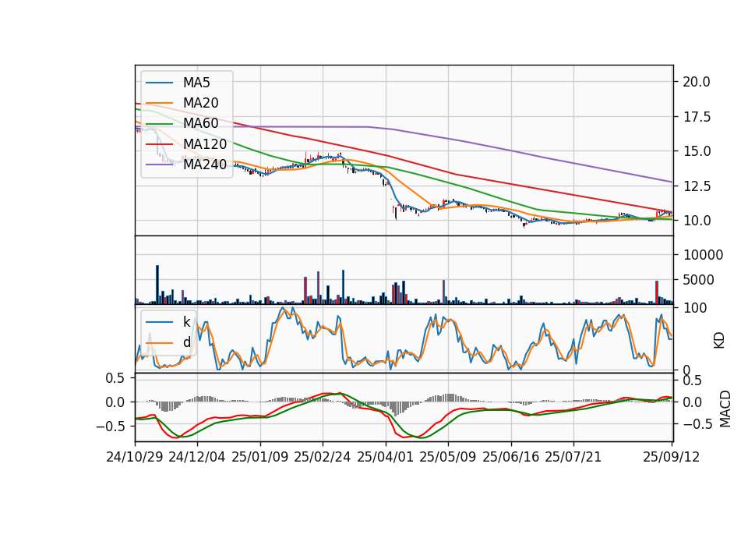Image resolution: width=748 pixels, height=538 pixels.
Task: Click the 24/10/29 date axis label
Action: 135,457
